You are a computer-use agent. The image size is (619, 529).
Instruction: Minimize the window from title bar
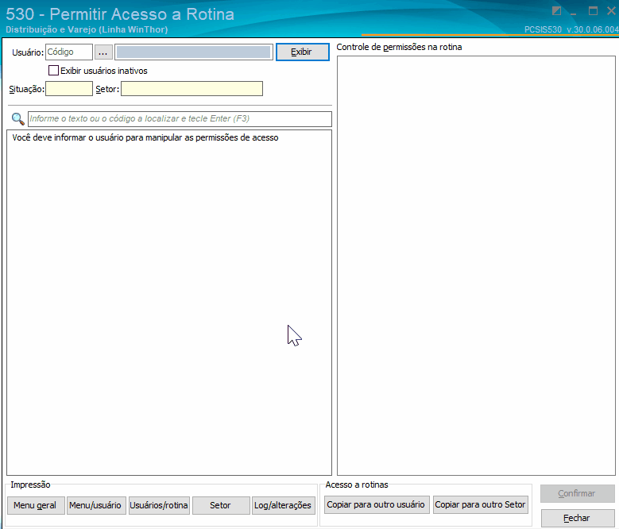point(574,13)
